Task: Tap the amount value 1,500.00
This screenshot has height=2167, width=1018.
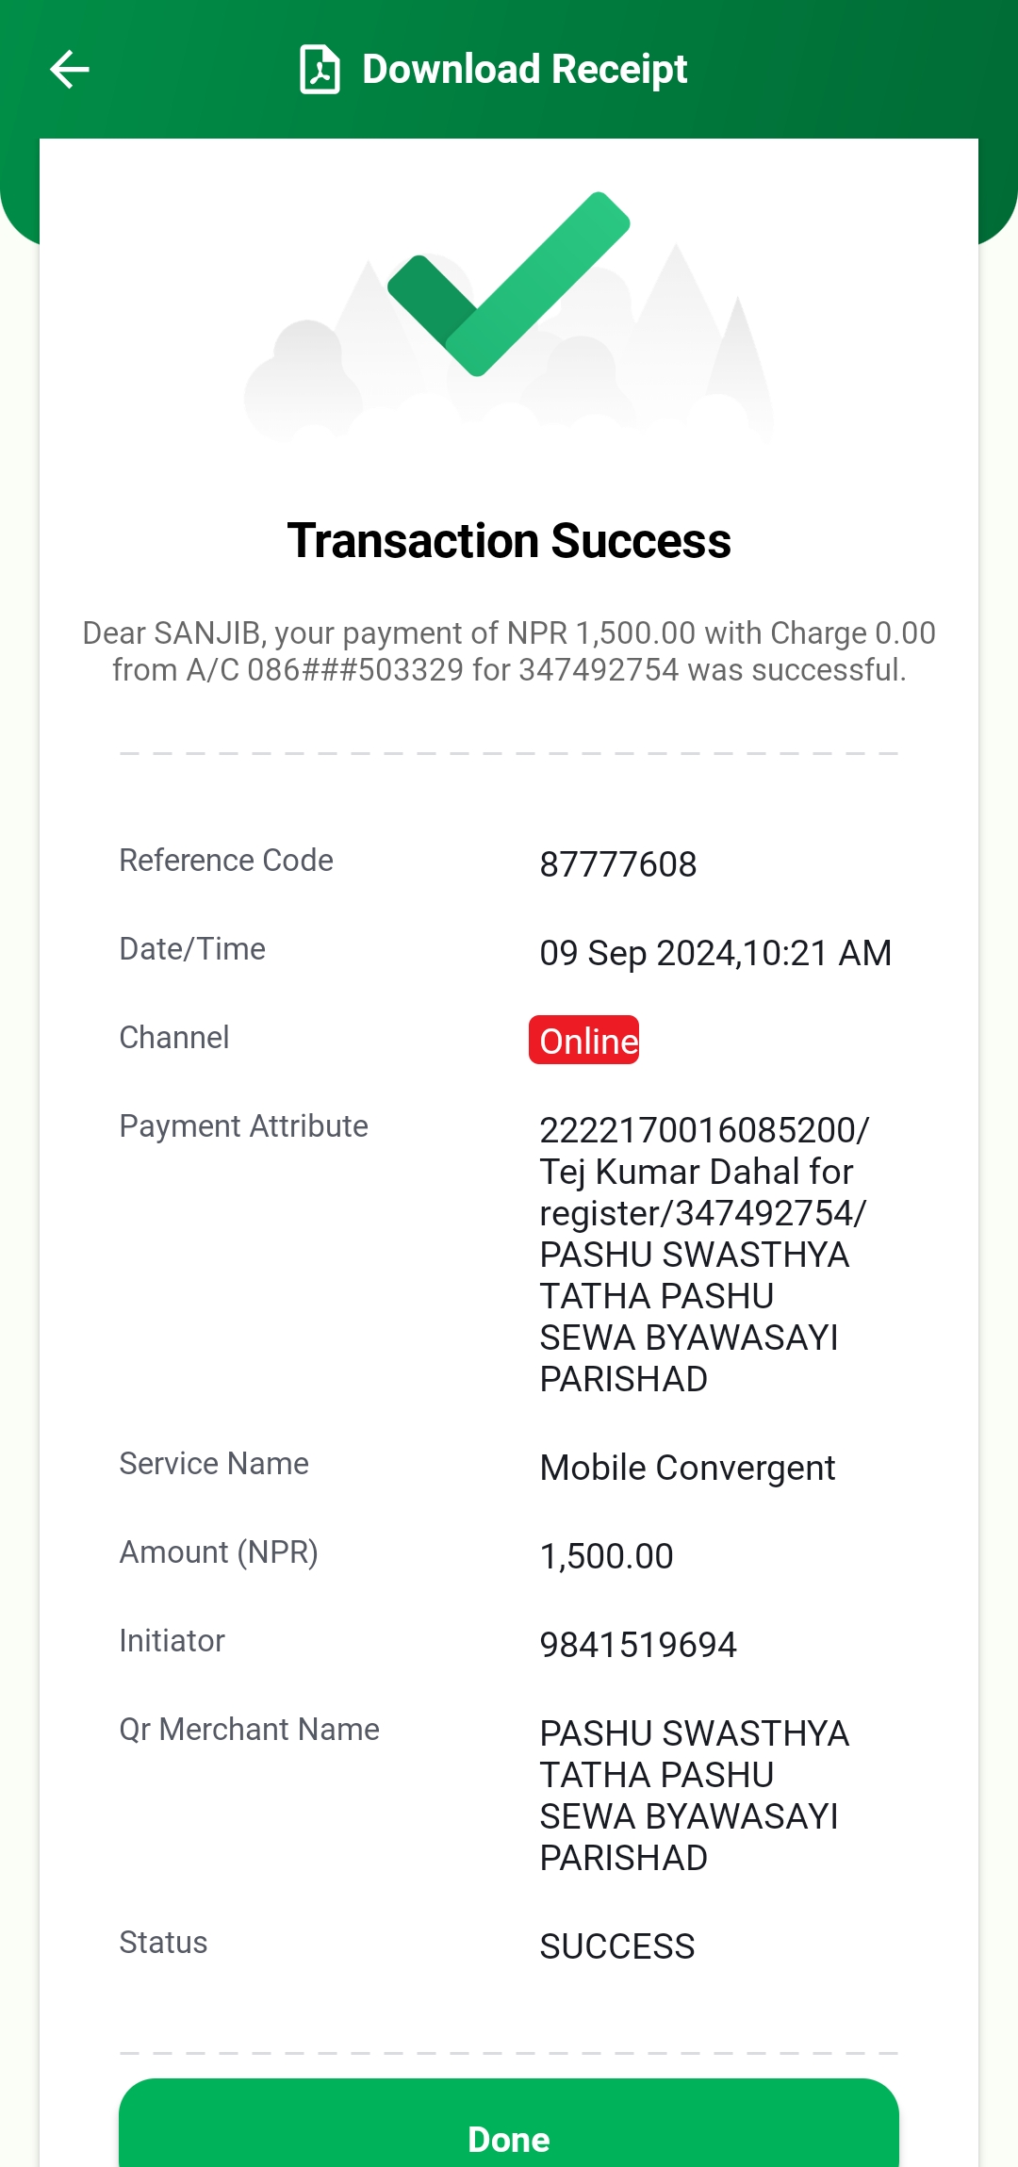Action: 607,1556
